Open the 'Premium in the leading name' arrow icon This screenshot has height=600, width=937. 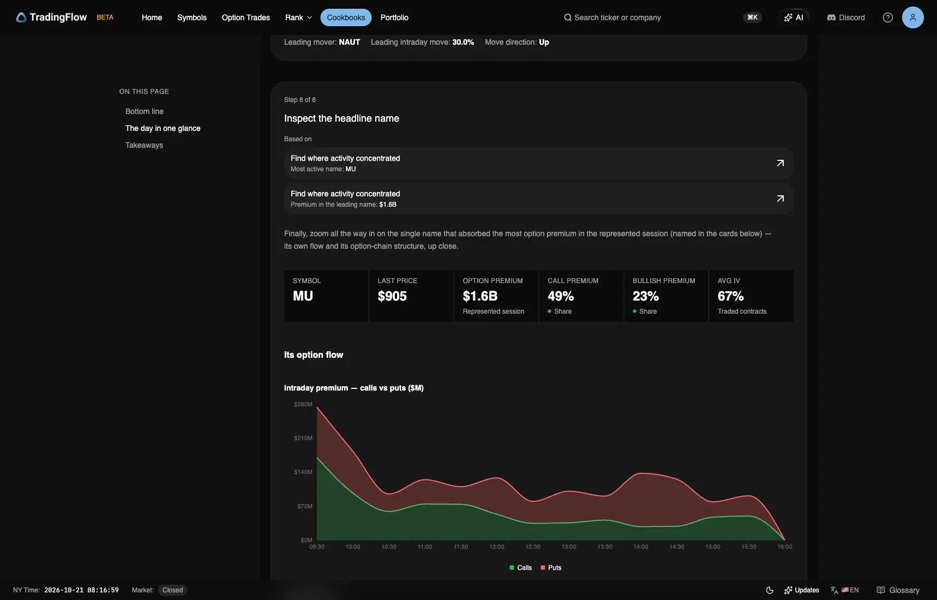780,199
